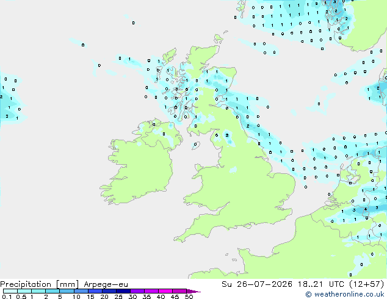Click the centre of Ireland on the map
Image resolution: width=387 pixels, height=299 pixels.
(138, 168)
